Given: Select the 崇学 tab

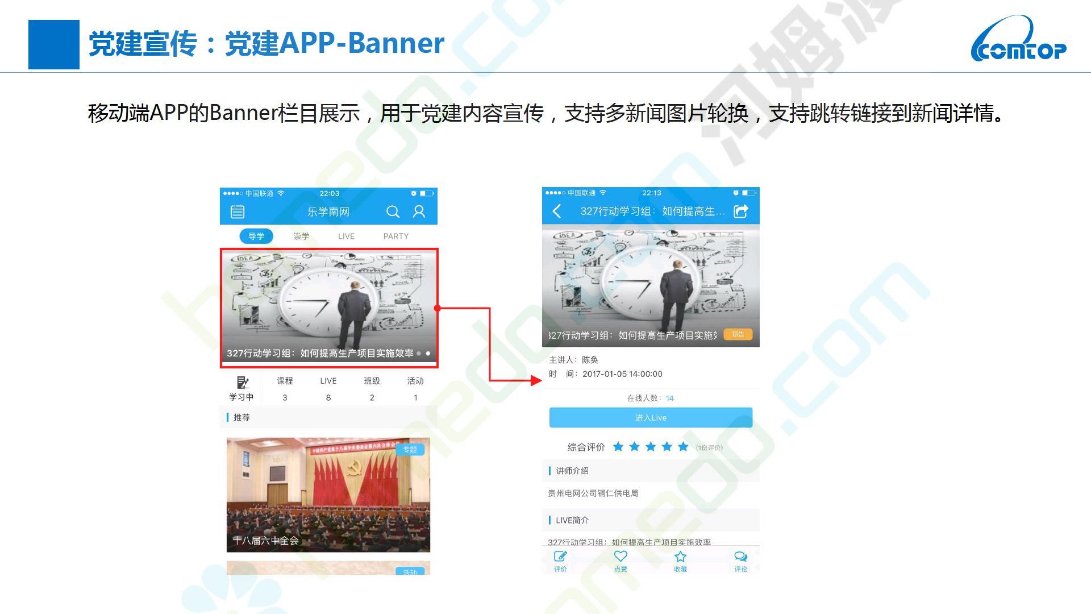Looking at the screenshot, I should tap(301, 237).
